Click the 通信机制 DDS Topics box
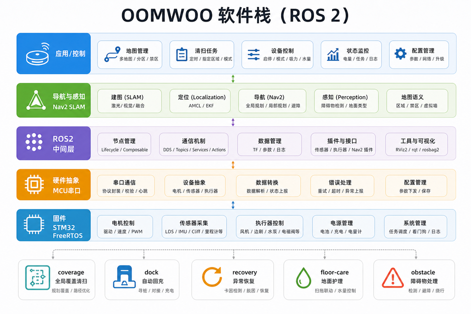Image resolution: width=471 pixels, height=314 pixels. tap(194, 145)
